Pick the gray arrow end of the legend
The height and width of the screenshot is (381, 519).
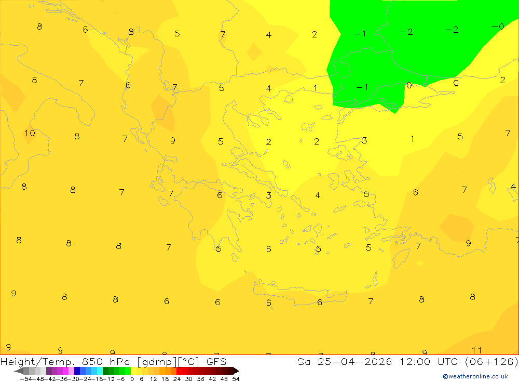[19, 371]
